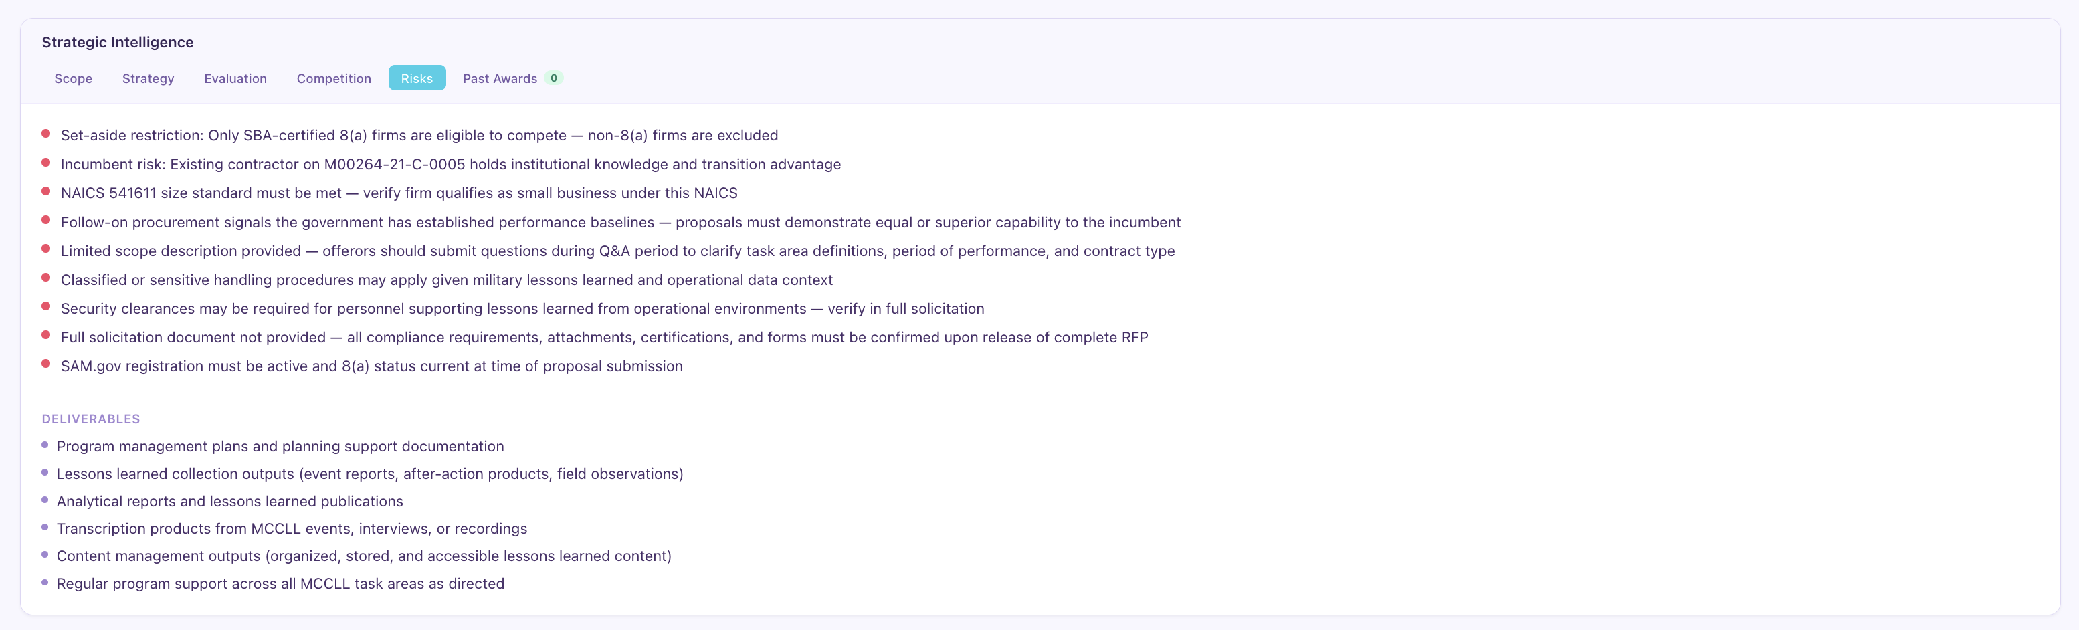Click purple bullet beside Program management plans
This screenshot has width=2079, height=630.
(45, 445)
